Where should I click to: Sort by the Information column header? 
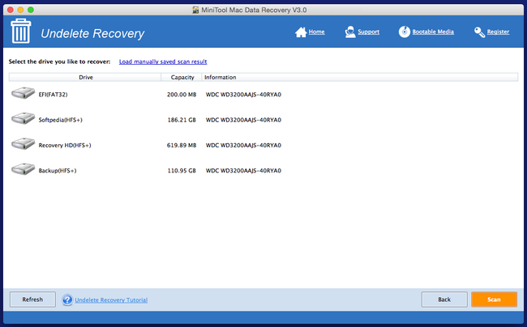[360, 77]
